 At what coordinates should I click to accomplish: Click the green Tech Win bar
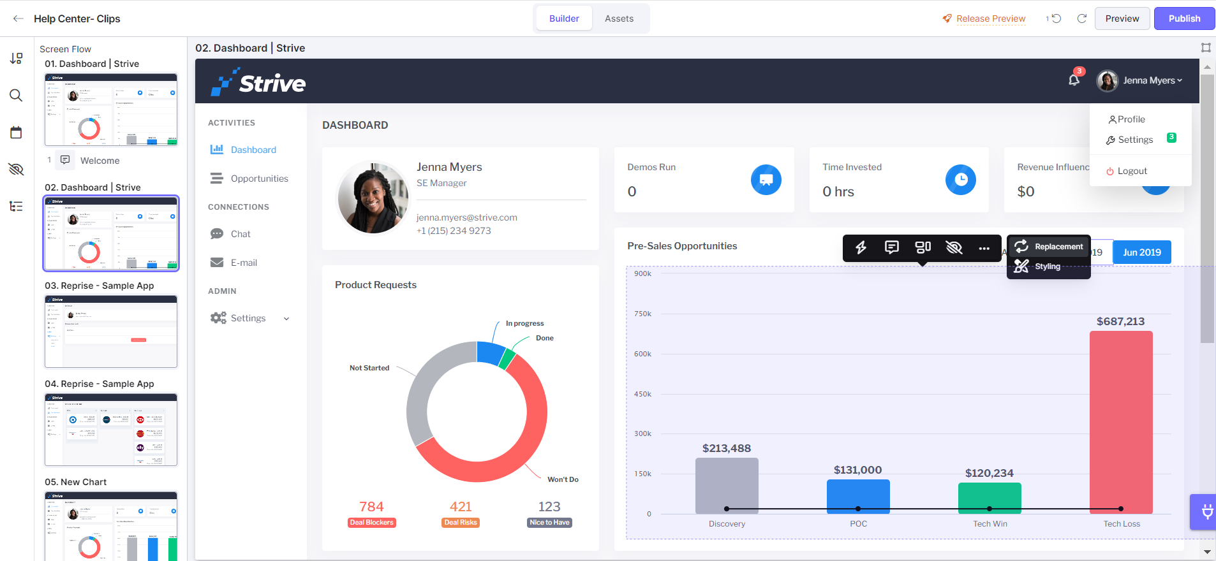pyautogui.click(x=990, y=498)
